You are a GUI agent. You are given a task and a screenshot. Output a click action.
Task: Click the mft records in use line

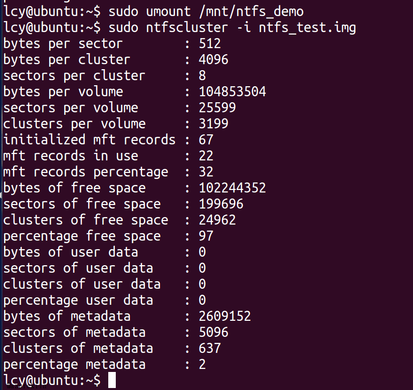pyautogui.click(x=108, y=156)
